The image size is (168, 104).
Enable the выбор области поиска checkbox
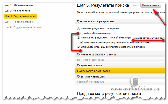(82, 33)
